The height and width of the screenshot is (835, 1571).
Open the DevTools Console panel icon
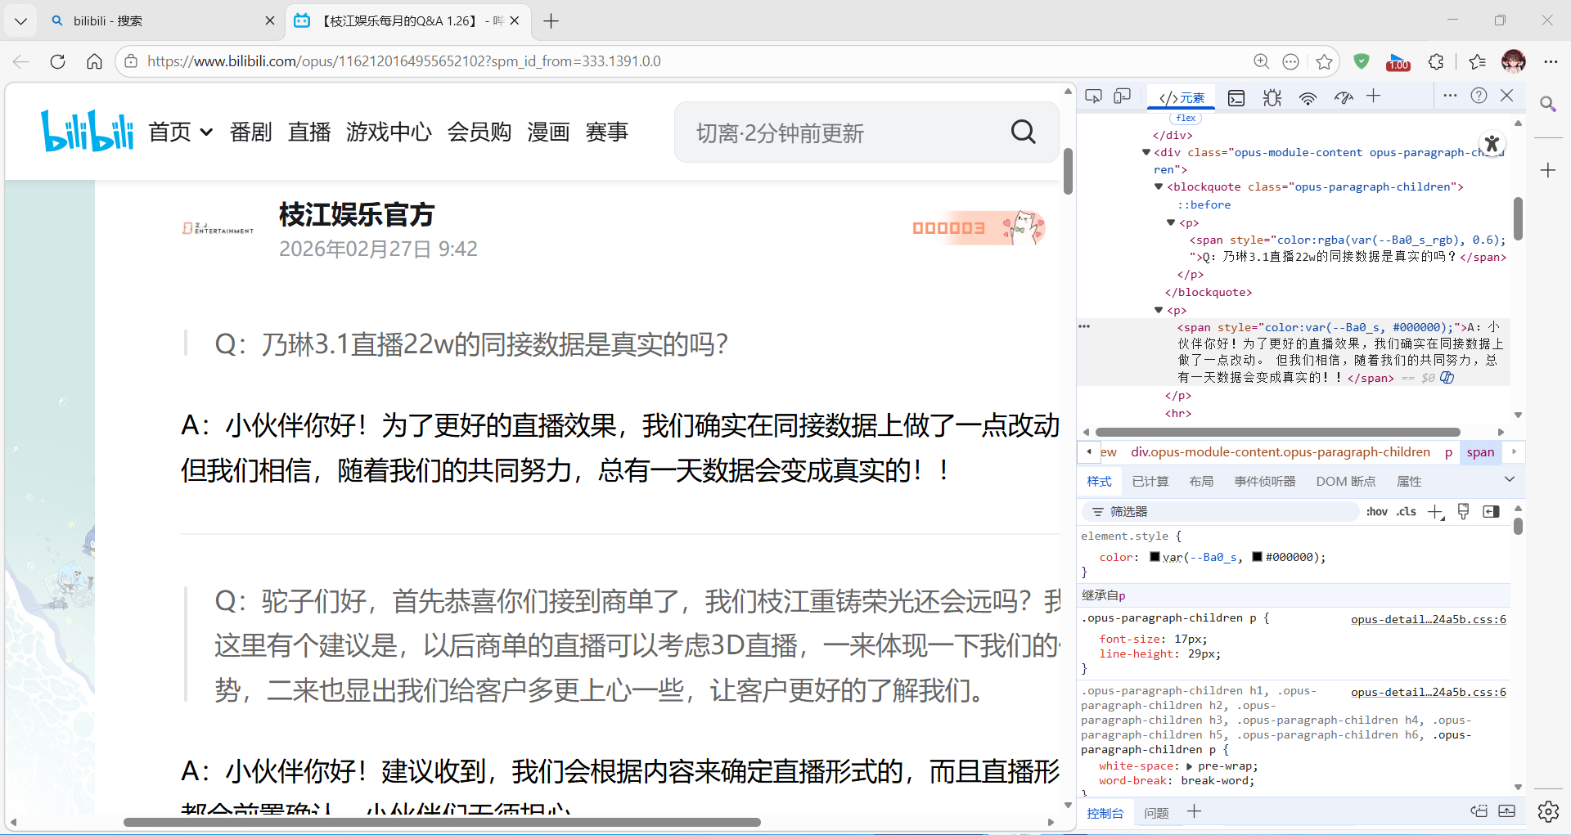[1236, 98]
